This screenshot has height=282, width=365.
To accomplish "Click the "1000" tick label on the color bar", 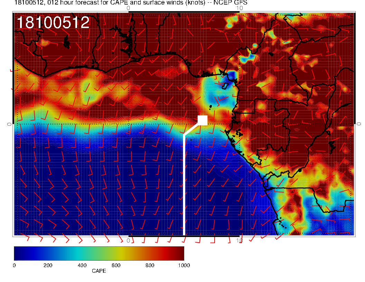I will (184, 265).
